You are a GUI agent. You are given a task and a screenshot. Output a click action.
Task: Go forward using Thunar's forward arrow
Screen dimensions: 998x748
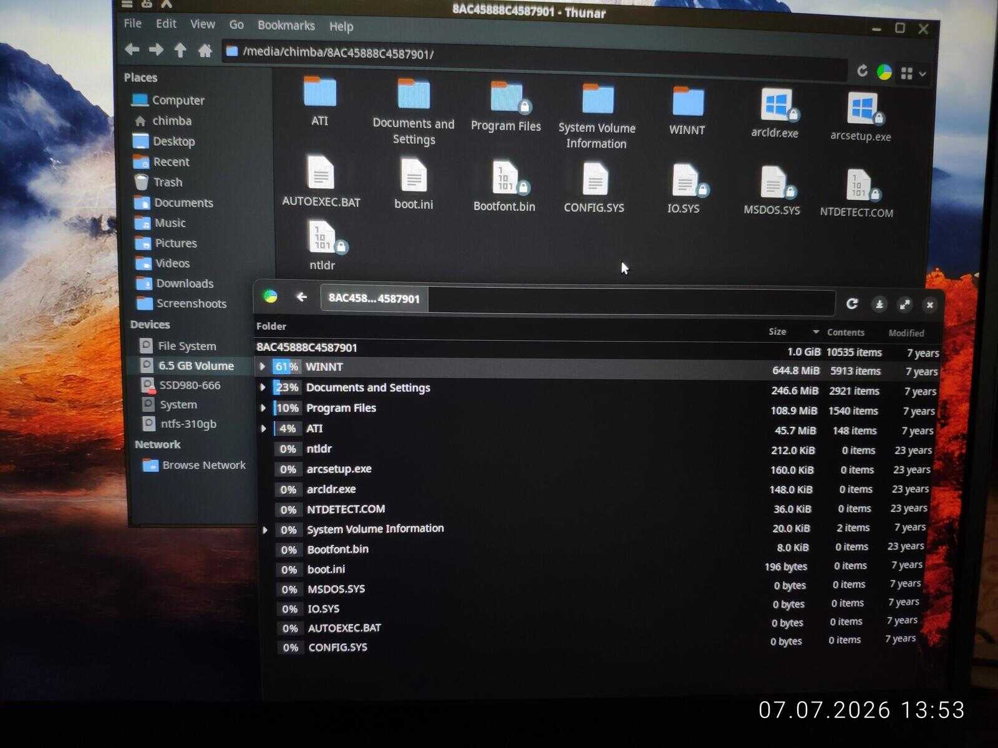click(x=156, y=49)
